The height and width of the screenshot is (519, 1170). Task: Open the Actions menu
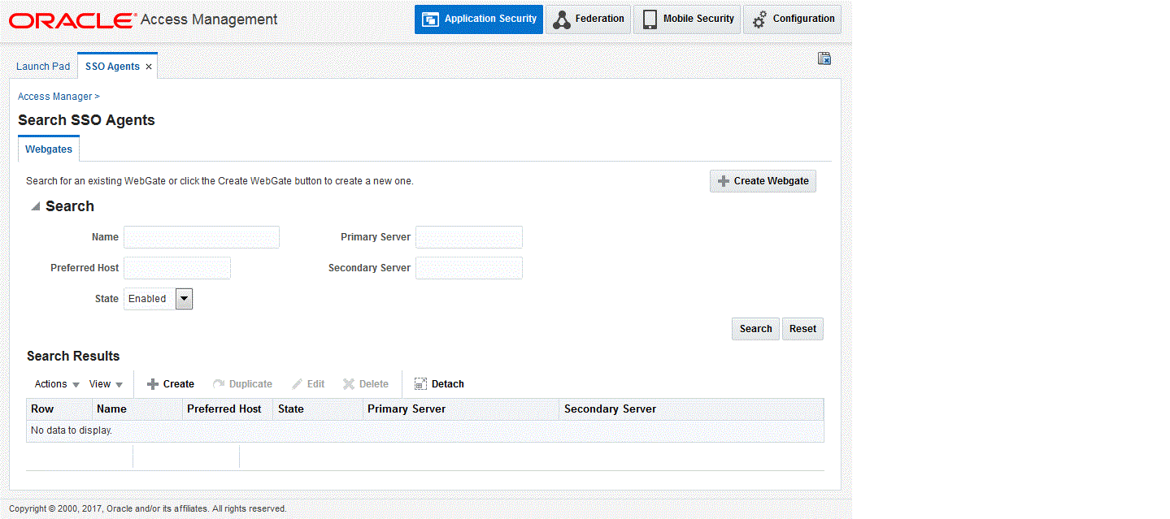click(x=57, y=384)
